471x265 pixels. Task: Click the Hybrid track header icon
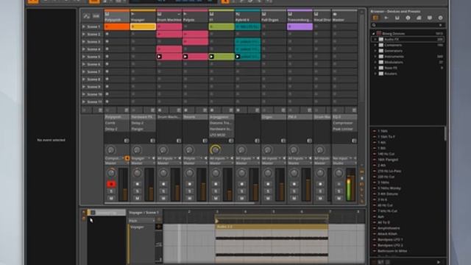(x=238, y=14)
